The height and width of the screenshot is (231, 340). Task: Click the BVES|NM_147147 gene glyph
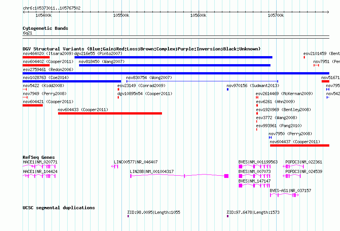(x=254, y=186)
